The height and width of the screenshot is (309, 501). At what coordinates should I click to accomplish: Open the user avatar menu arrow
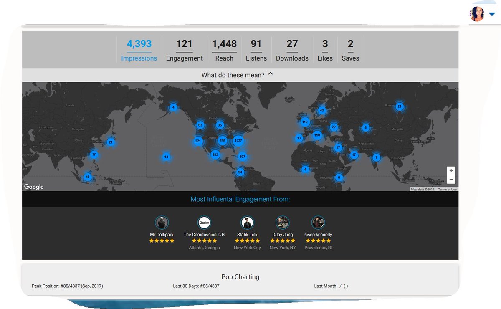pyautogui.click(x=492, y=14)
